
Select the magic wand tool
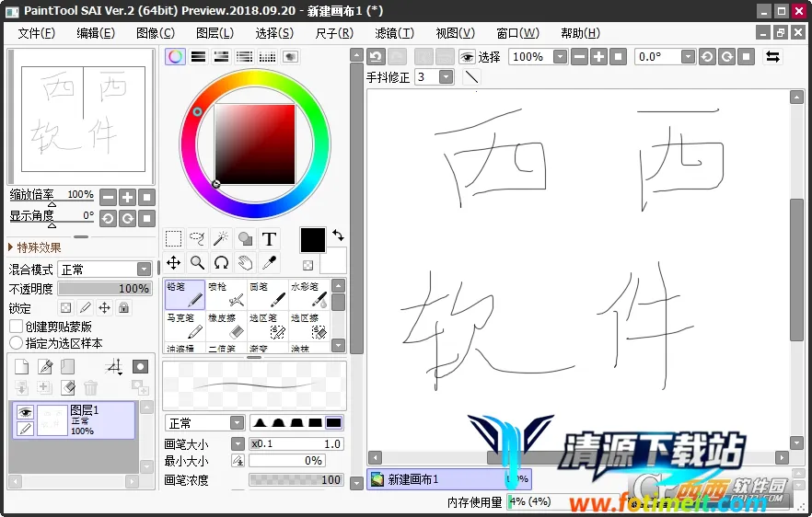[221, 239]
